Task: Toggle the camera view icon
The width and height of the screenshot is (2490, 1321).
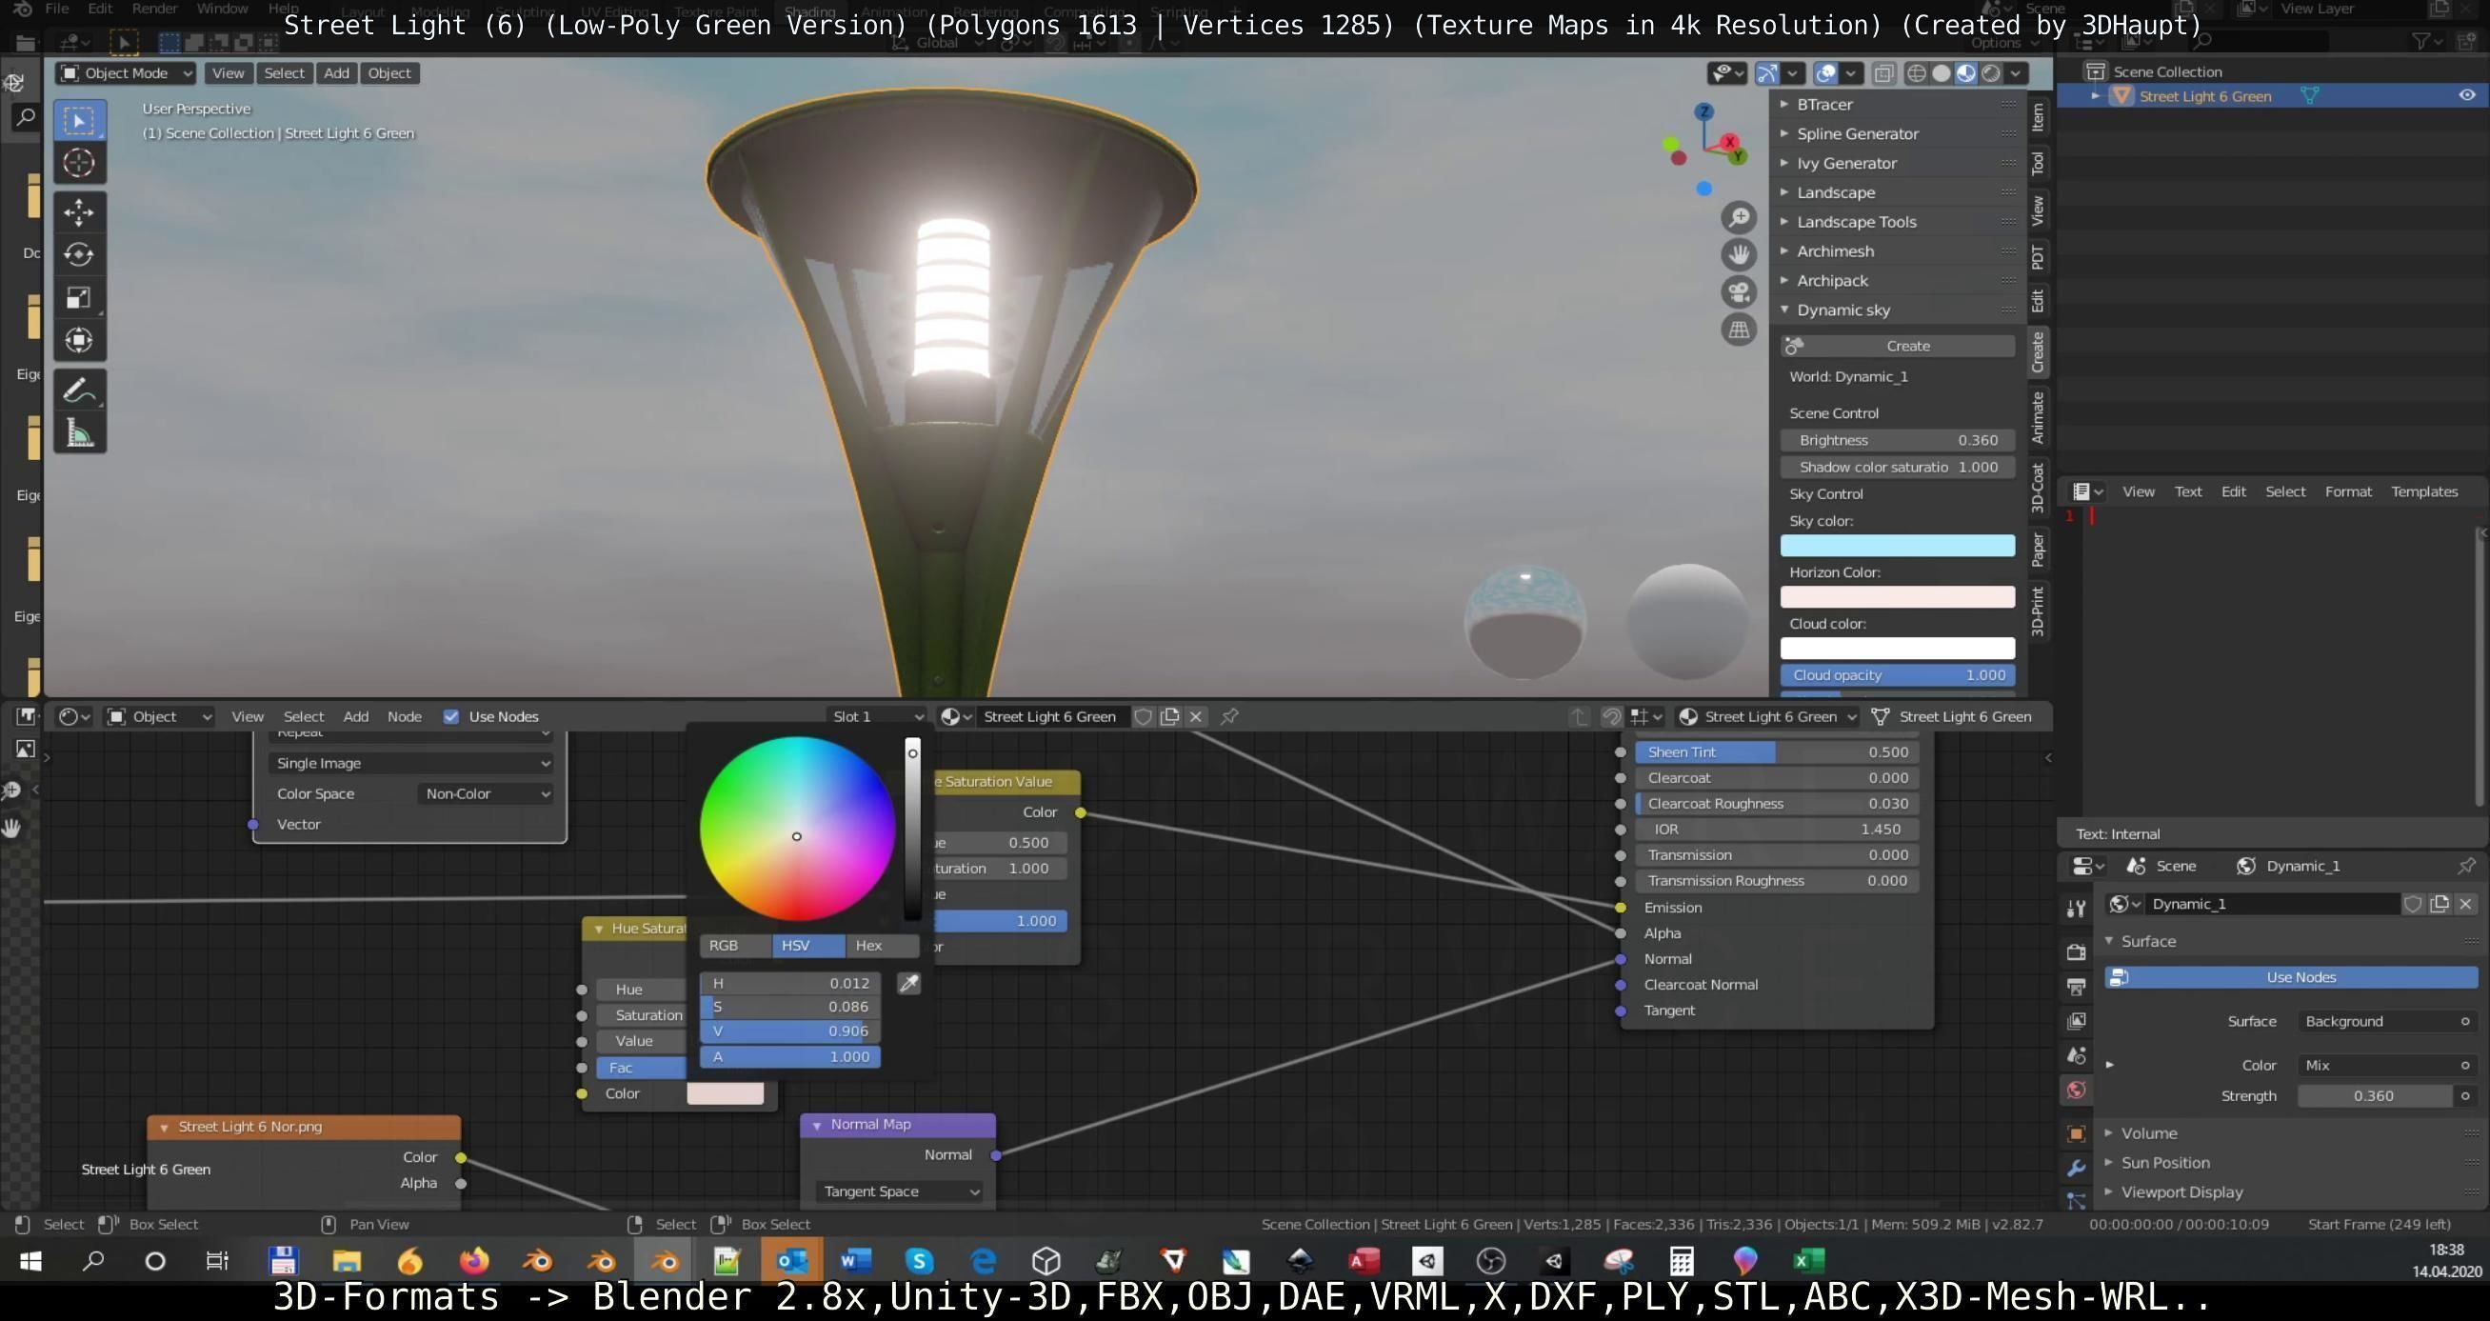Action: [1739, 292]
